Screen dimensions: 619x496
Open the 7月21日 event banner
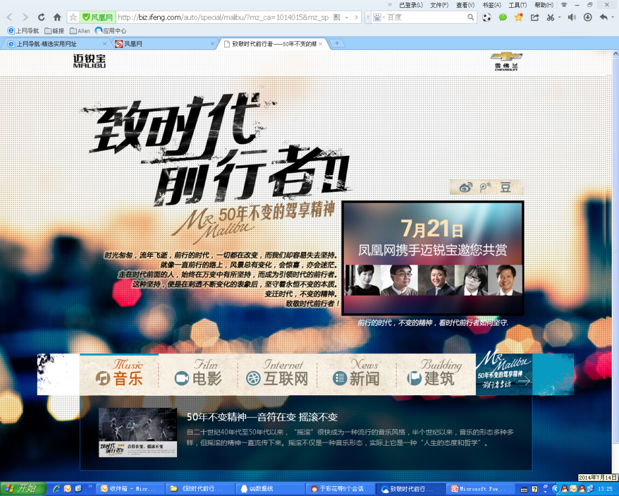tap(433, 258)
